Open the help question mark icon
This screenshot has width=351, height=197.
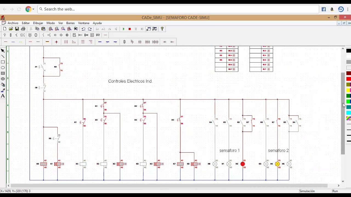(x=162, y=29)
